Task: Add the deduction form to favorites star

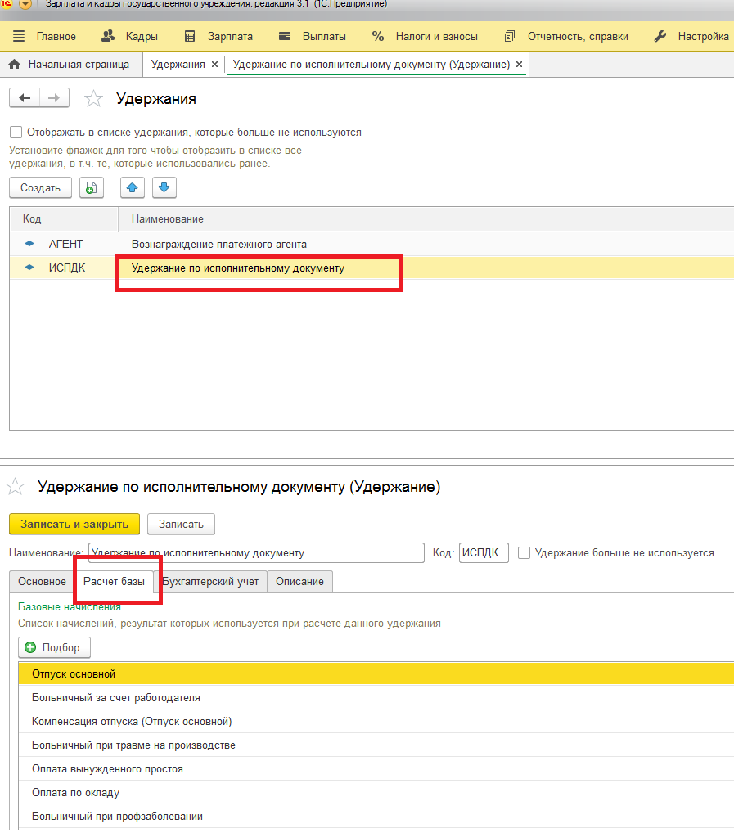Action: coord(16,486)
